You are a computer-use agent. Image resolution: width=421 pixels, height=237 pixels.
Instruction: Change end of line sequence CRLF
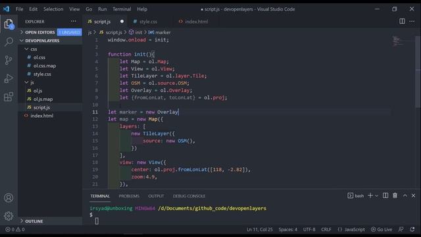tap(326, 229)
